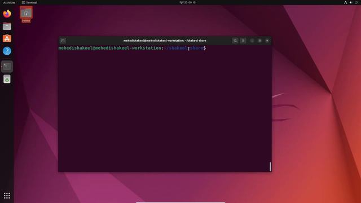Maximize the terminal window
This screenshot has height=203, width=361.
[259, 41]
